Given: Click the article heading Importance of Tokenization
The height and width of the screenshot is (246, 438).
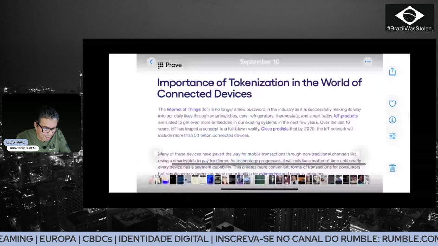Looking at the screenshot, I should (259, 88).
